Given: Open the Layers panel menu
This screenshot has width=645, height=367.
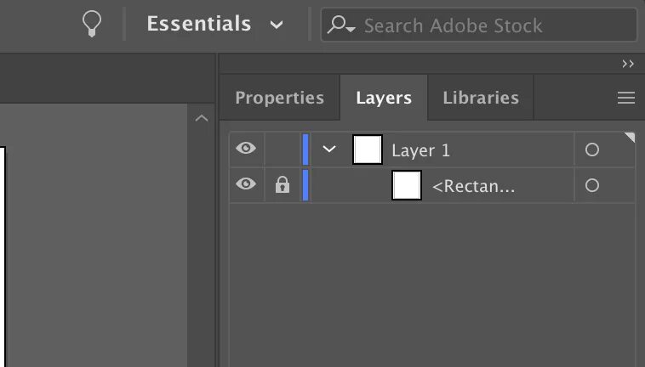Looking at the screenshot, I should [x=626, y=98].
